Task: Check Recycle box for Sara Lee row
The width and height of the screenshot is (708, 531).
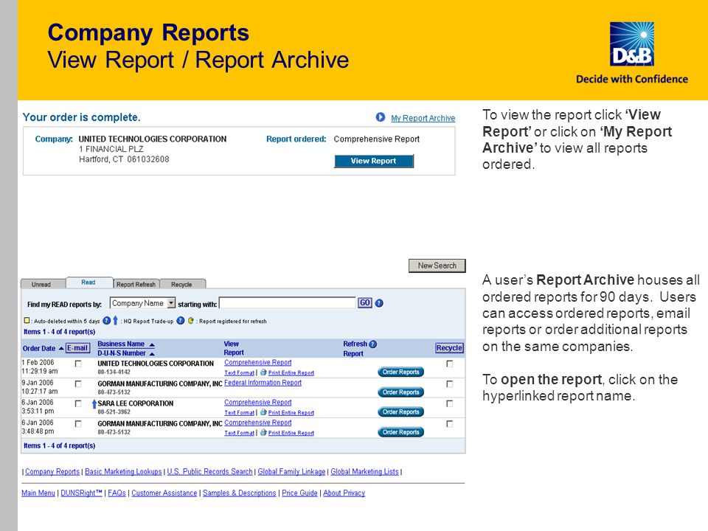Action: point(449,403)
